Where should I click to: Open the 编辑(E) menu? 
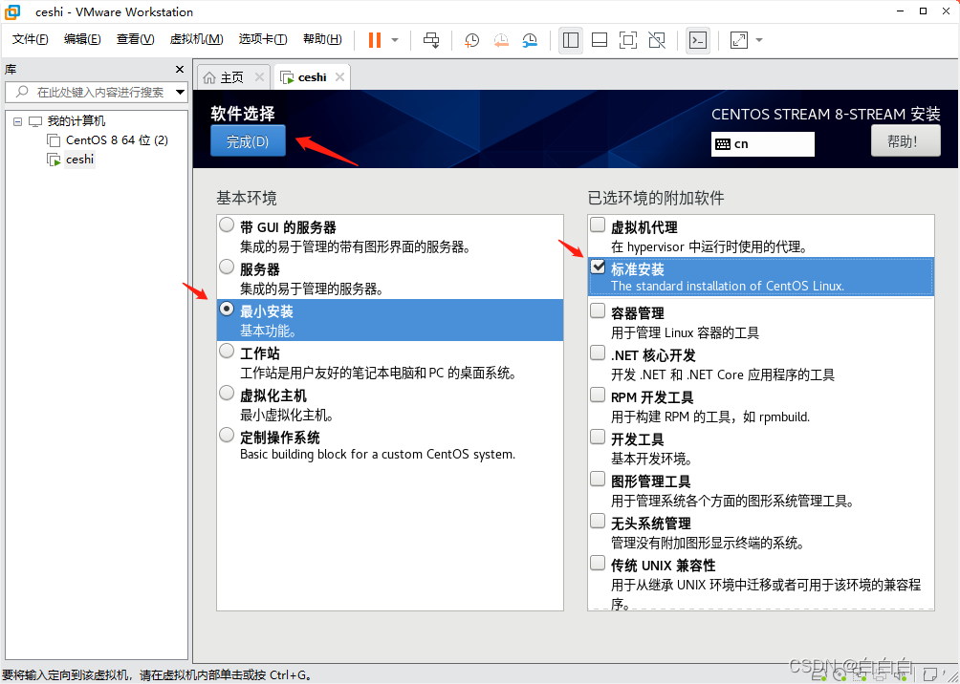pyautogui.click(x=82, y=39)
